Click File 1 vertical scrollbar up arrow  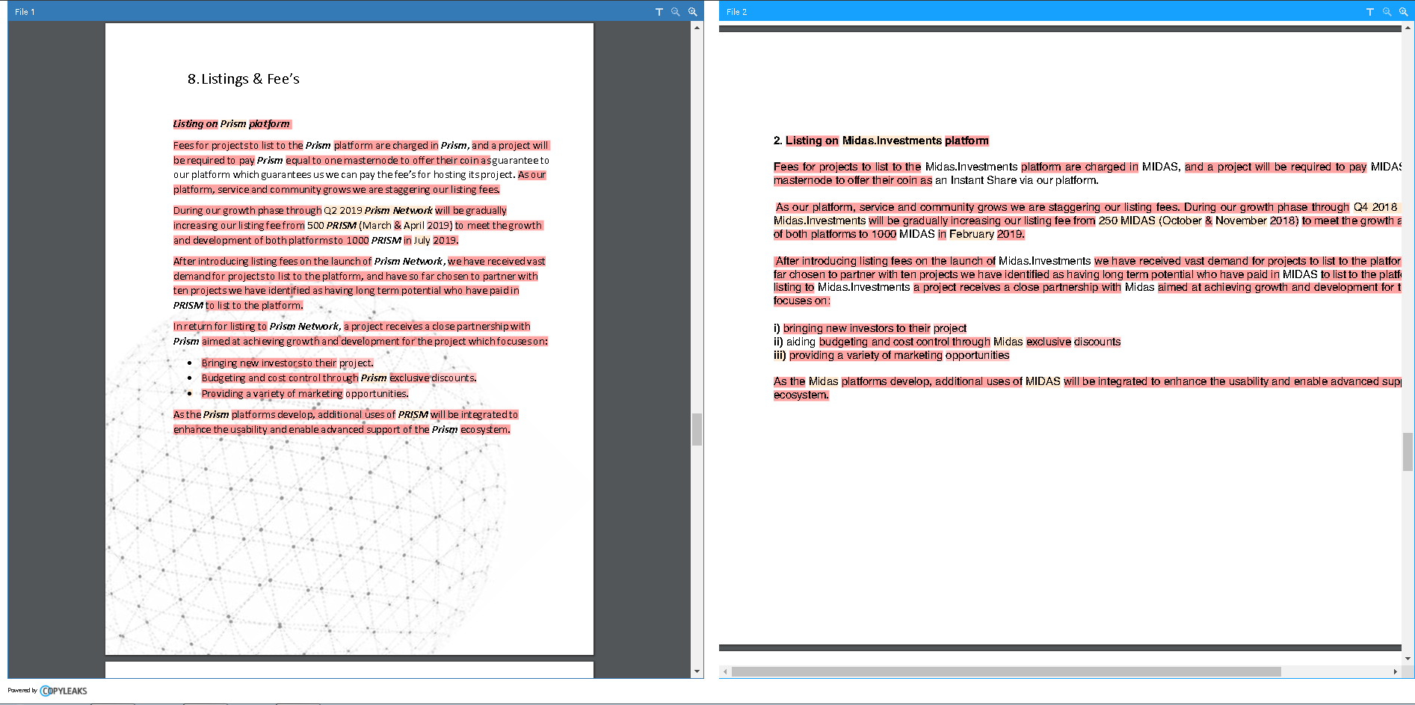697,28
